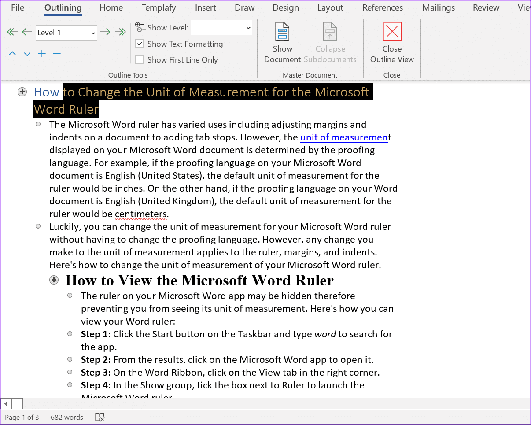Follow the 'unit of measurement' hyperlink
The height and width of the screenshot is (425, 531).
click(344, 137)
